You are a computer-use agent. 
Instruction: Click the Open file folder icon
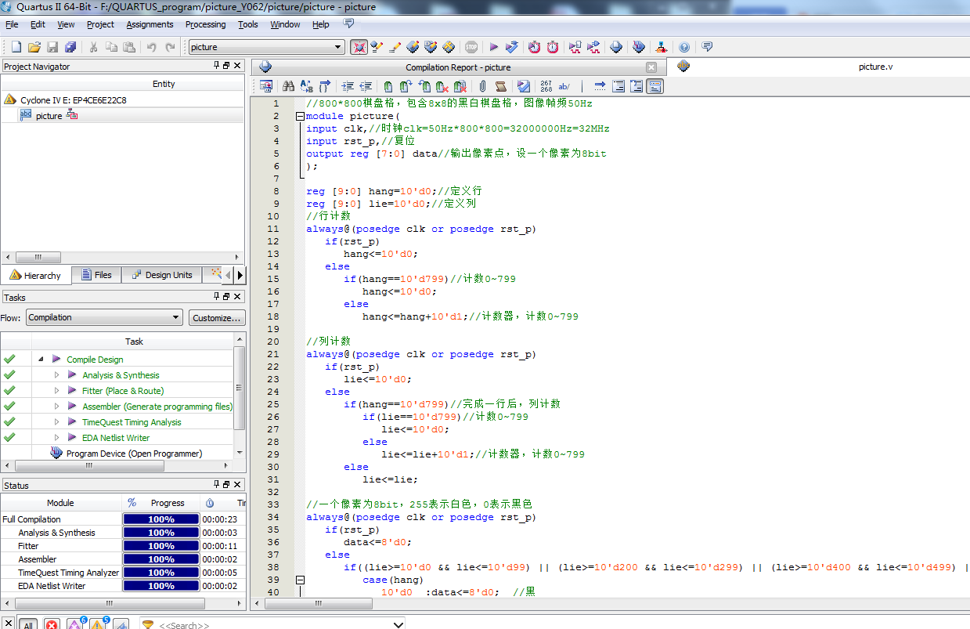34,47
